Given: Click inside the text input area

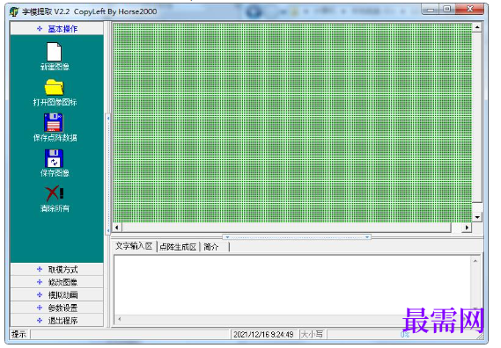Looking at the screenshot, I should pyautogui.click(x=292, y=284).
